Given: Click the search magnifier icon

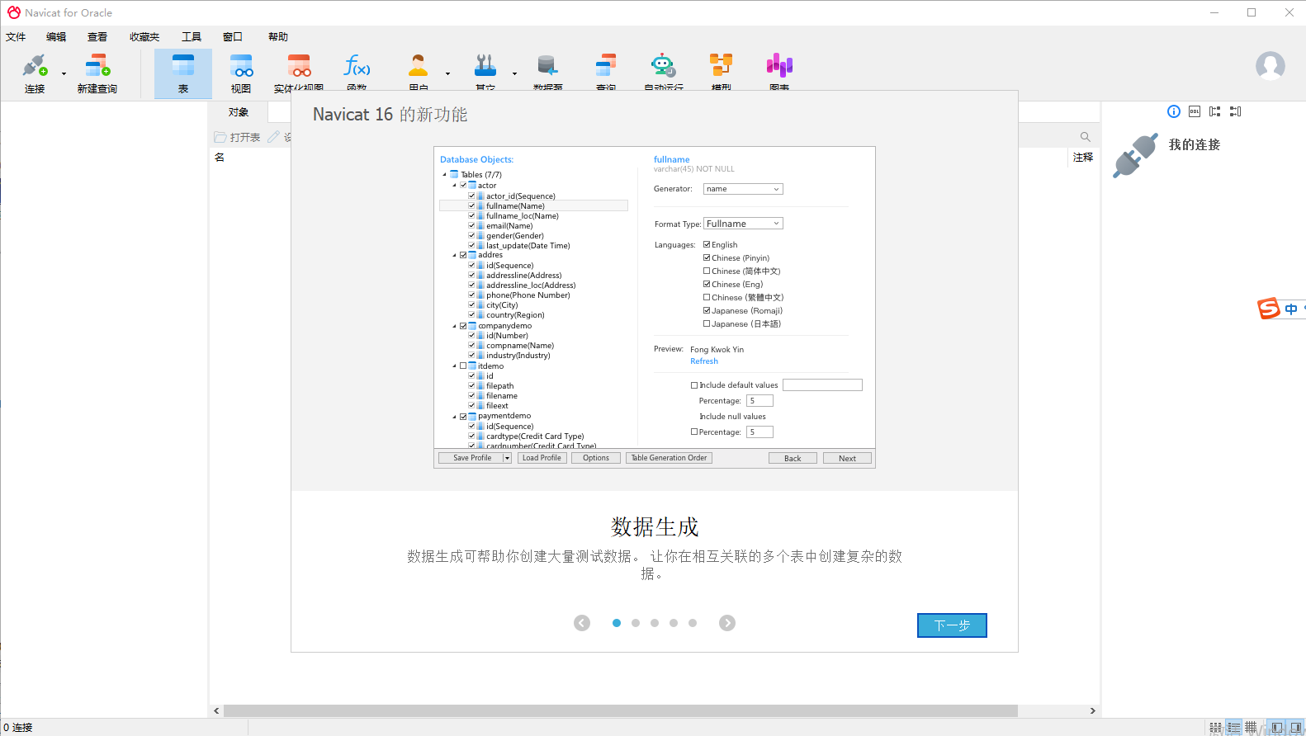Looking at the screenshot, I should pos(1086,137).
